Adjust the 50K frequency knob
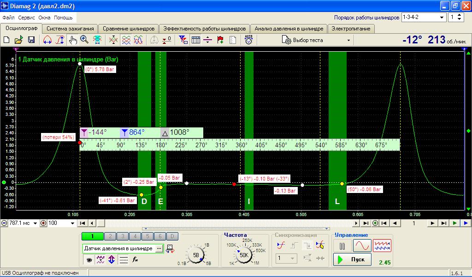The image size is (472, 277). coord(244,255)
